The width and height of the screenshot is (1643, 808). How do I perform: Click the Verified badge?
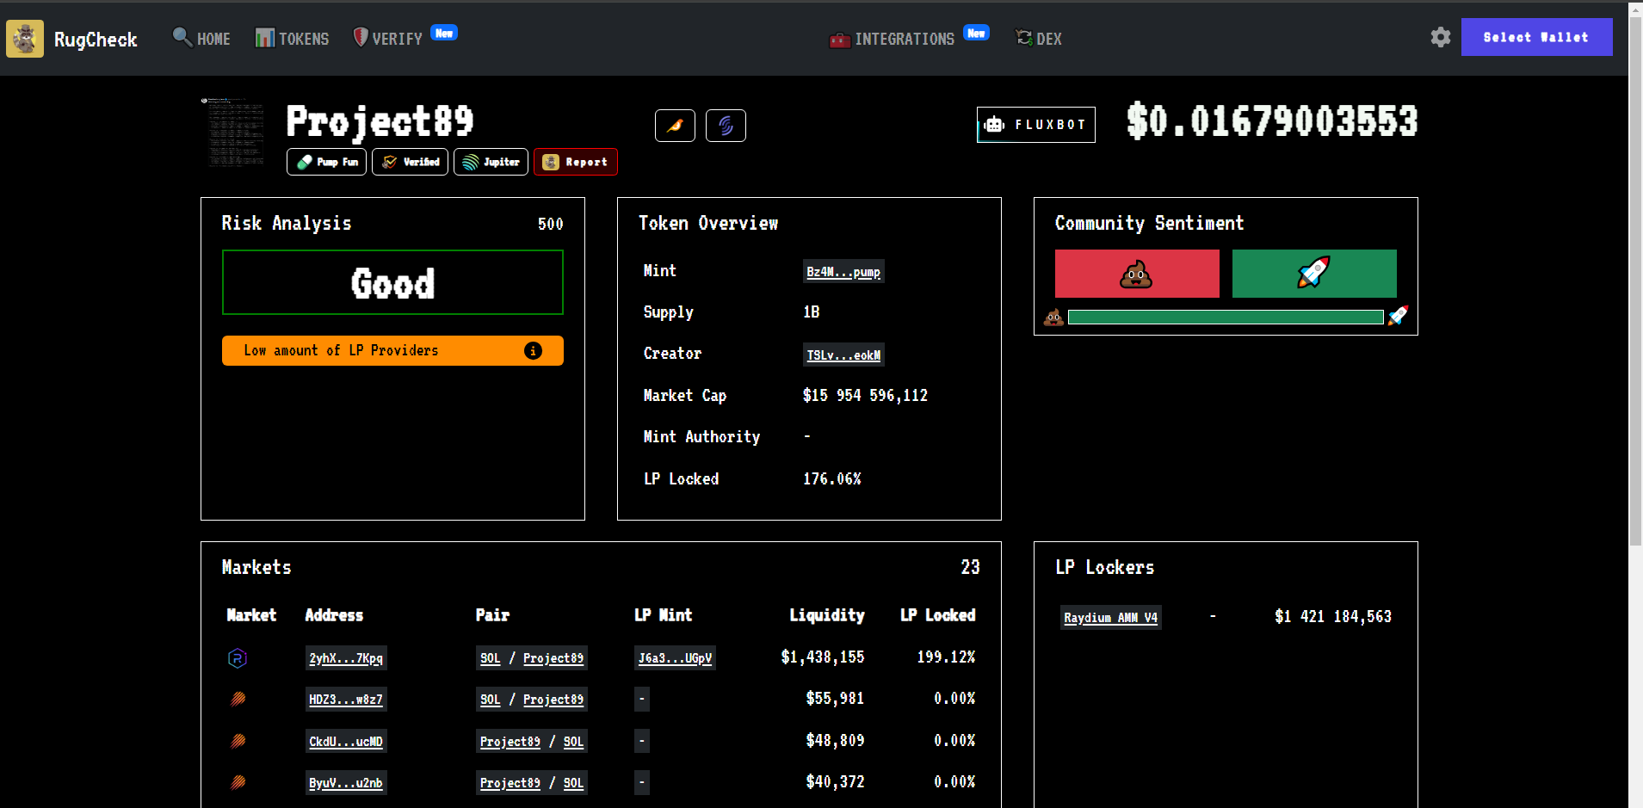coord(410,162)
